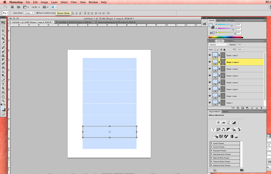Image resolution: width=271 pixels, height=174 pixels.
Task: Select the Healing Brush tool
Action: click(x=3, y=47)
